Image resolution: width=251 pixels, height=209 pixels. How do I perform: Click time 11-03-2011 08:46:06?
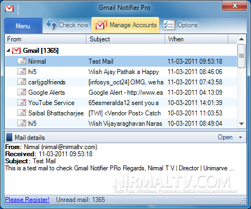[x=194, y=72]
